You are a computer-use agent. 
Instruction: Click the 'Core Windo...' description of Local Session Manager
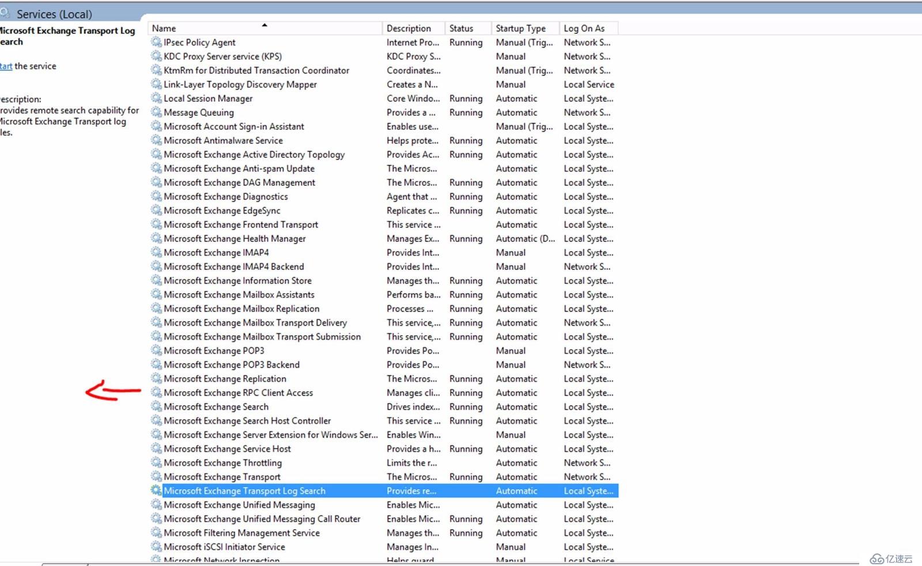(x=413, y=98)
